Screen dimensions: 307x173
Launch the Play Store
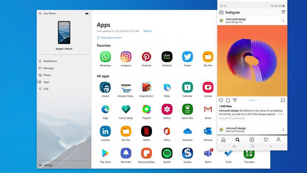[105, 153]
